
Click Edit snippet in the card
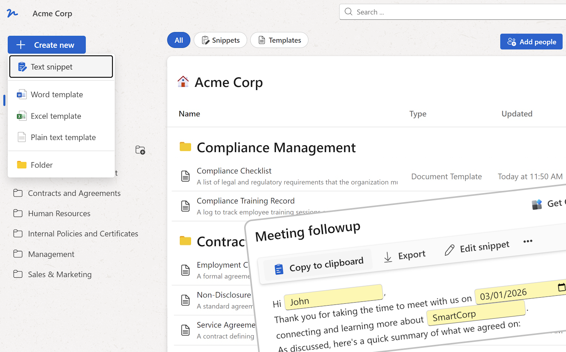click(x=477, y=248)
